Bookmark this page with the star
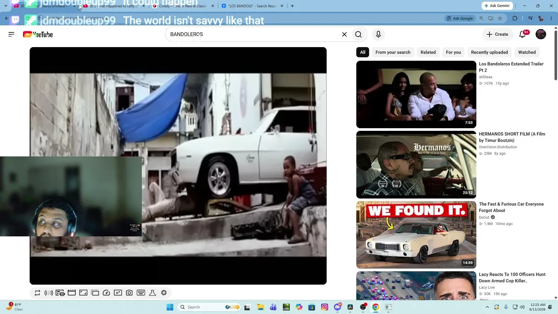The height and width of the screenshot is (314, 558). point(500,18)
